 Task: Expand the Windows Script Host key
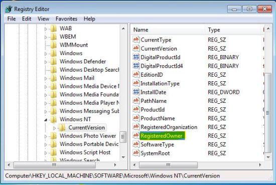[x=46, y=153]
